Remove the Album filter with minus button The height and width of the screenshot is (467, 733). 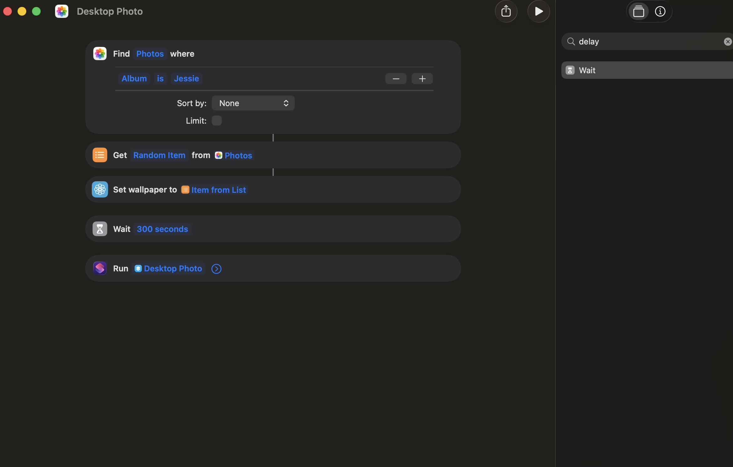point(396,79)
